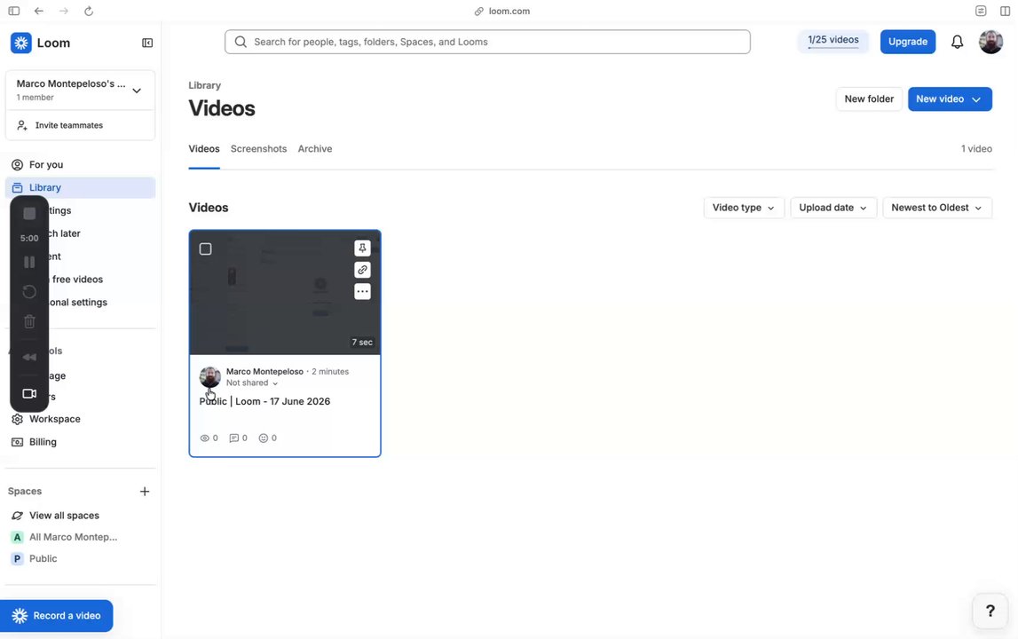Open the New video dropdown button

pos(949,99)
